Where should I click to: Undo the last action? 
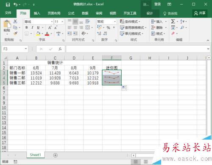15,5
